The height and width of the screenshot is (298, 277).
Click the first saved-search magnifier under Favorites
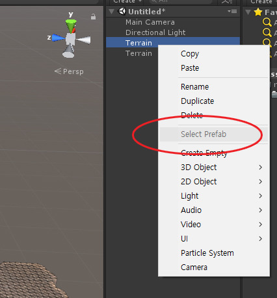click(x=267, y=22)
